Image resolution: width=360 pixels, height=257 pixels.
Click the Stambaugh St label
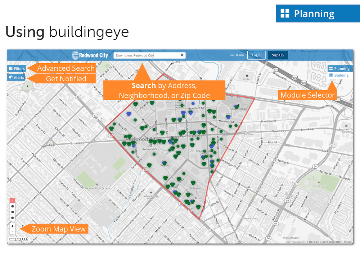click(x=227, y=162)
